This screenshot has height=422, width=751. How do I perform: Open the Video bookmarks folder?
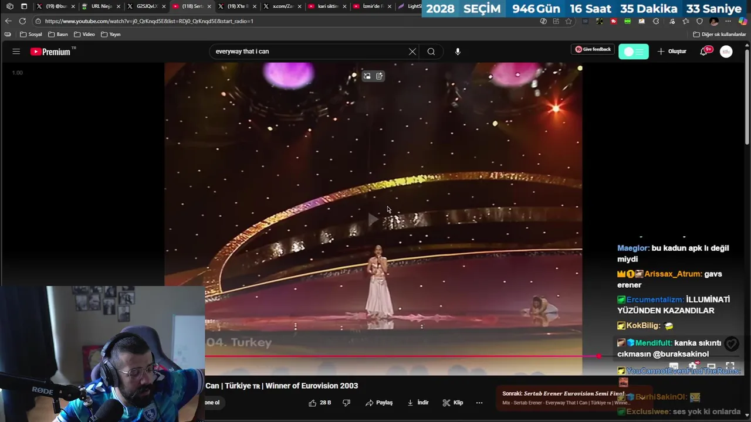point(84,35)
